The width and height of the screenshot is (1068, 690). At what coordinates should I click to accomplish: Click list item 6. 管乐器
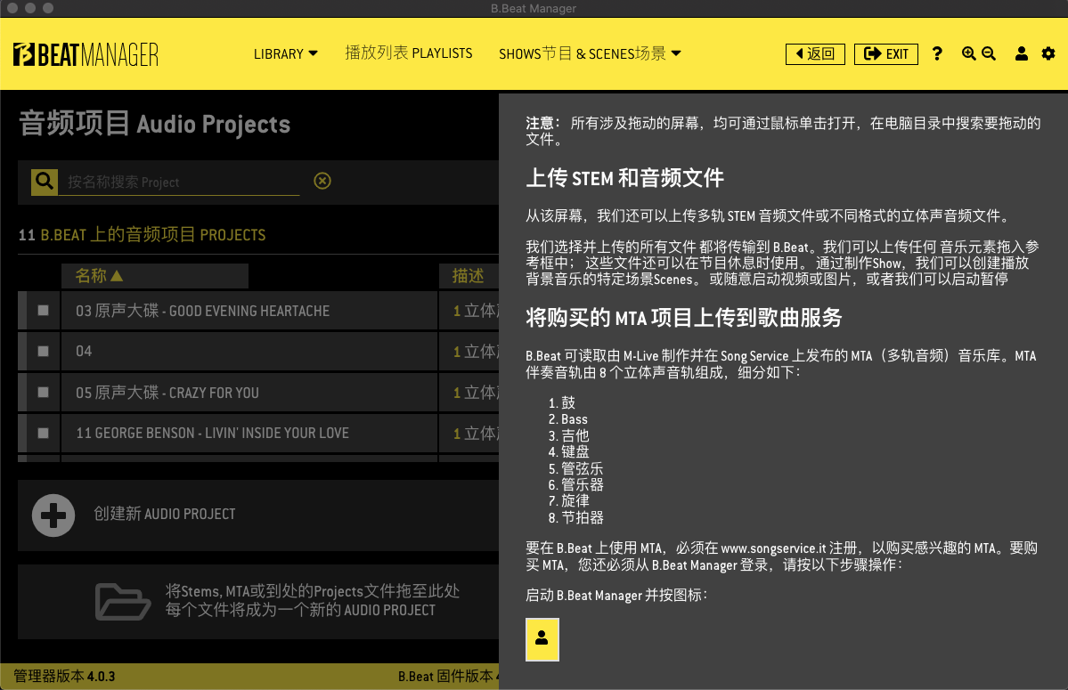click(x=575, y=484)
